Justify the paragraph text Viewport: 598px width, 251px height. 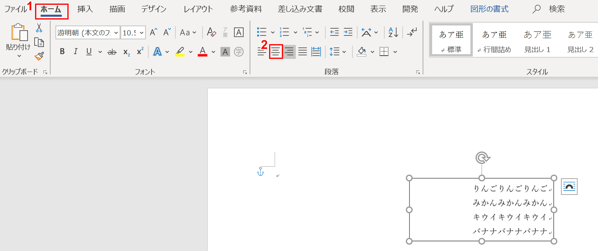303,52
